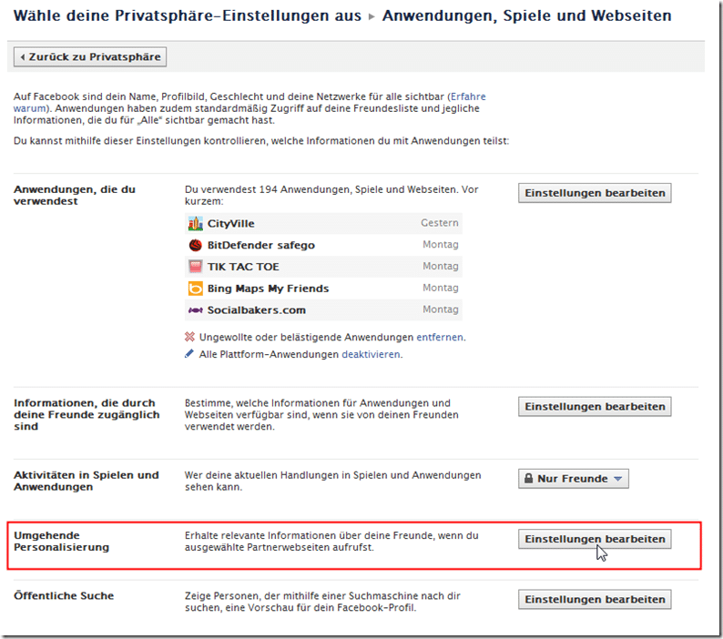Click the deaktivieren link

click(x=371, y=354)
